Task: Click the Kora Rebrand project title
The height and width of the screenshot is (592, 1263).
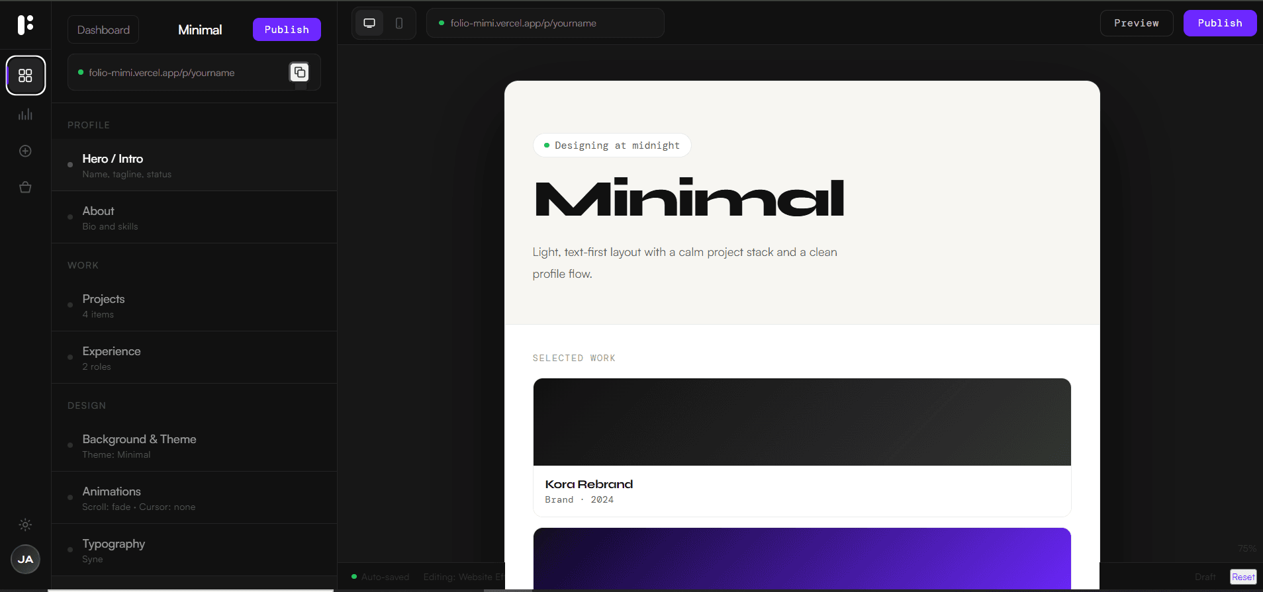Action: pyautogui.click(x=588, y=484)
